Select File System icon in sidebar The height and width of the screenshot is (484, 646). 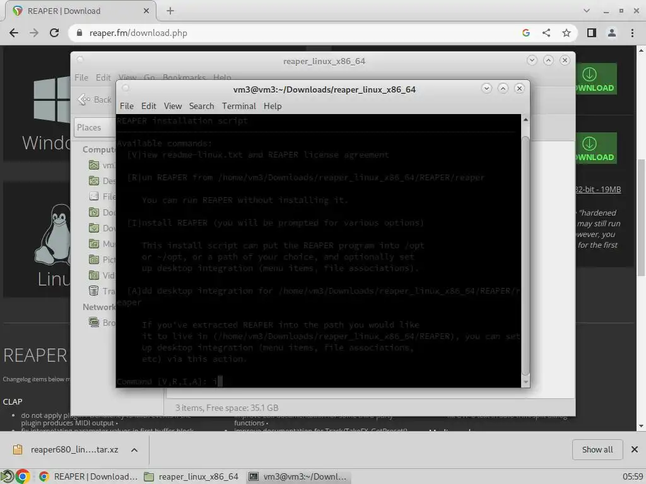click(94, 197)
